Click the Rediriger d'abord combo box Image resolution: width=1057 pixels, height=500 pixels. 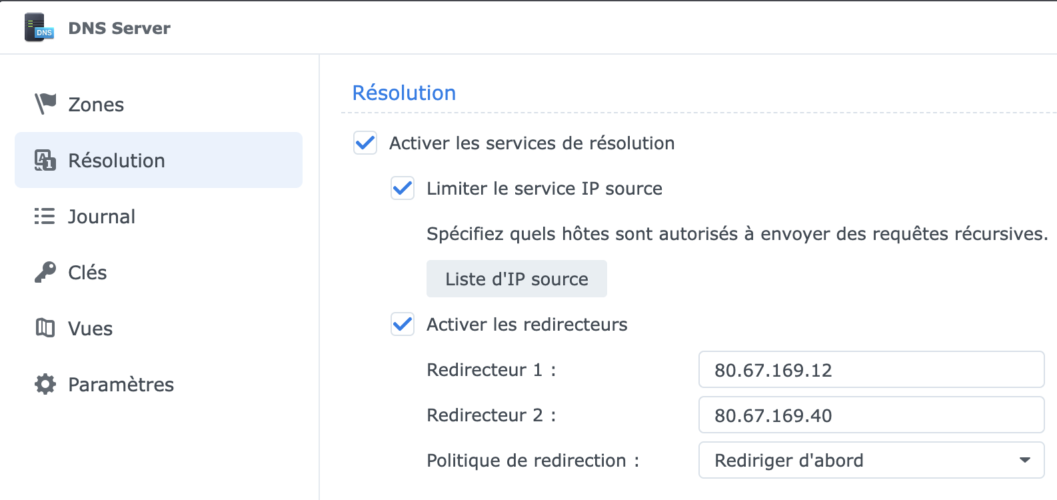(x=860, y=460)
